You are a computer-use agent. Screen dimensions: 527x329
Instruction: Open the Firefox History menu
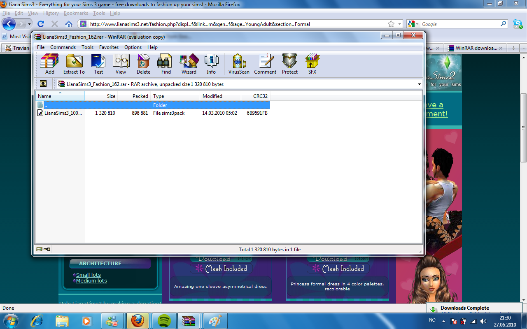tap(51, 13)
